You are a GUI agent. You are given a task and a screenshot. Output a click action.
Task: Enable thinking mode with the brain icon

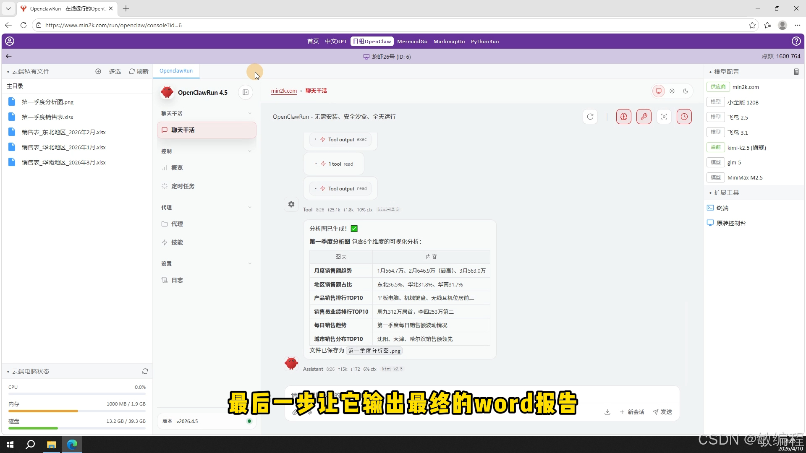pyautogui.click(x=623, y=117)
